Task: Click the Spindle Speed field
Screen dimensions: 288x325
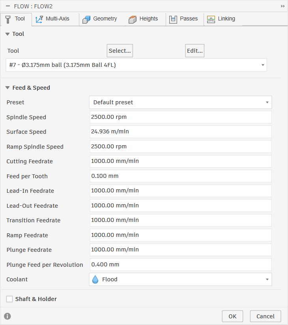Action: tap(181, 117)
